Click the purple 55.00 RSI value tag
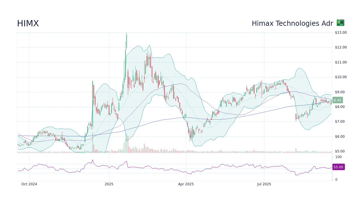This screenshot has height=204, width=362. coord(338,167)
